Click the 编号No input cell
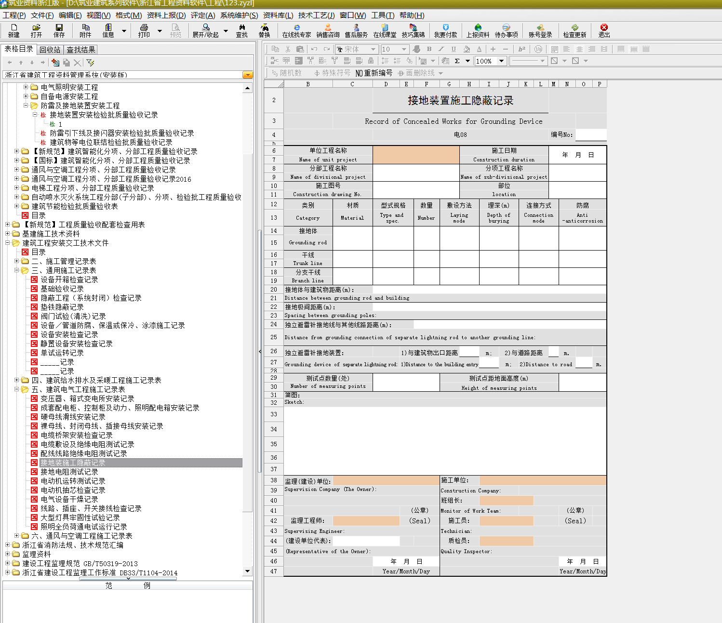 [591, 134]
